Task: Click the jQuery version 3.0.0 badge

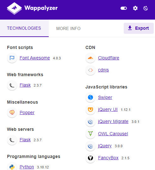Action: click(x=119, y=146)
